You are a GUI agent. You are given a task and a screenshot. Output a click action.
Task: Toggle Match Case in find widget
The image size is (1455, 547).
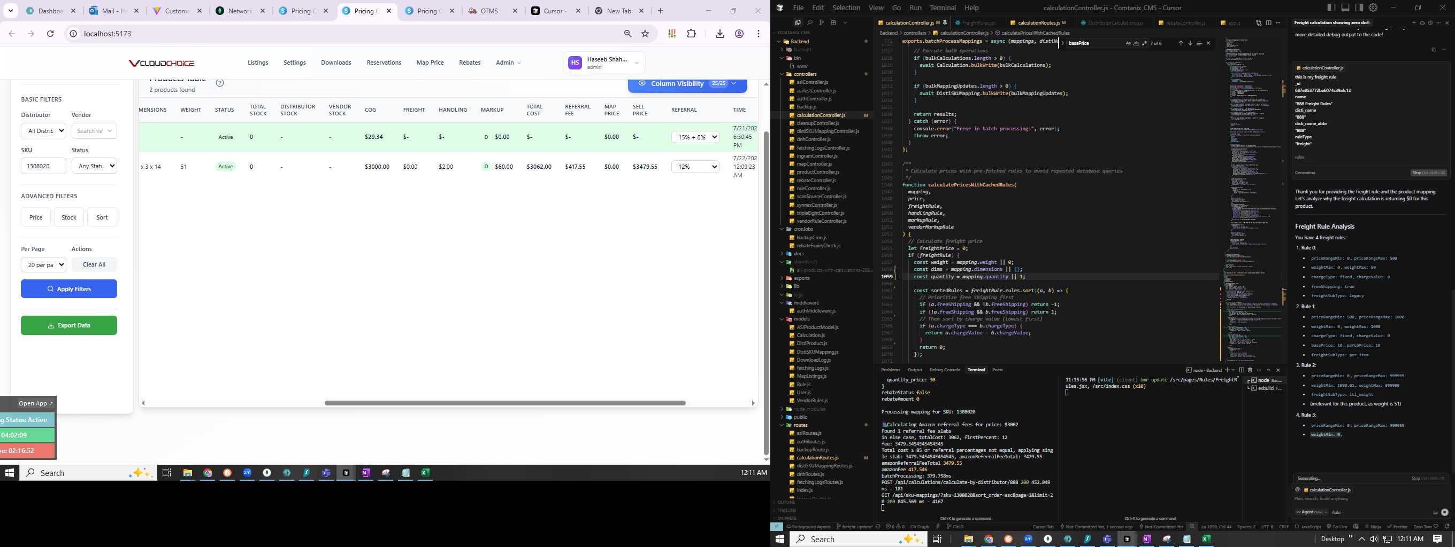click(1128, 43)
